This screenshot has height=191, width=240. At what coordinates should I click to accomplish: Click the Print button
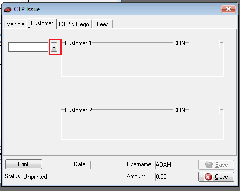(x=23, y=164)
